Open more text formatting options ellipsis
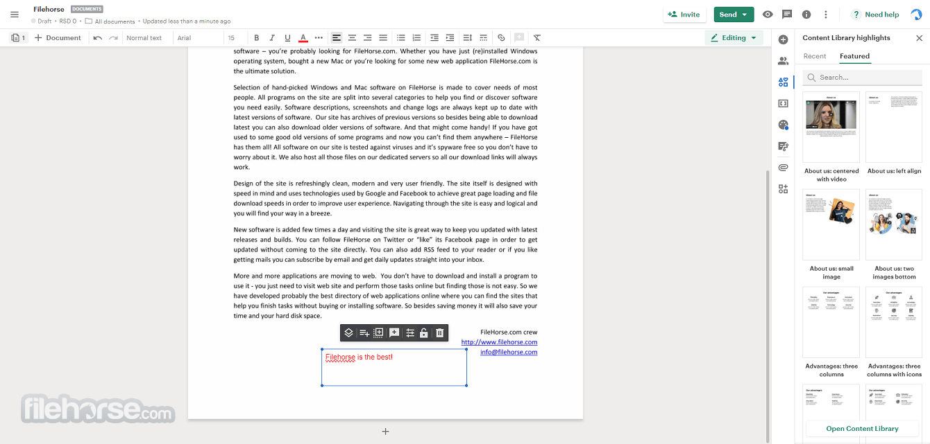 [319, 38]
